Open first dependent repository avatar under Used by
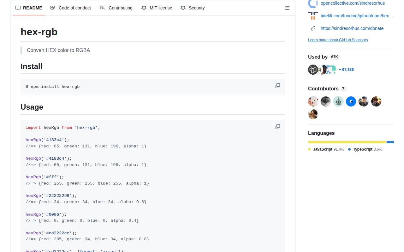The height and width of the screenshot is (252, 404). [x=313, y=70]
